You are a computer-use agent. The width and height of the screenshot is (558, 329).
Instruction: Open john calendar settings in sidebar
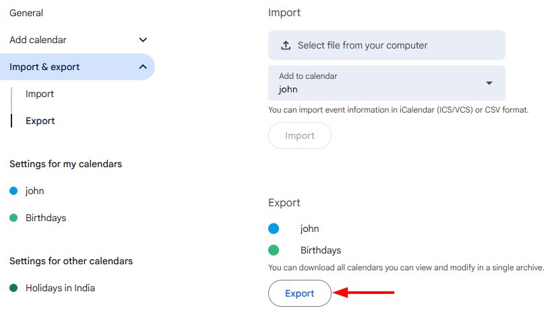(x=35, y=191)
